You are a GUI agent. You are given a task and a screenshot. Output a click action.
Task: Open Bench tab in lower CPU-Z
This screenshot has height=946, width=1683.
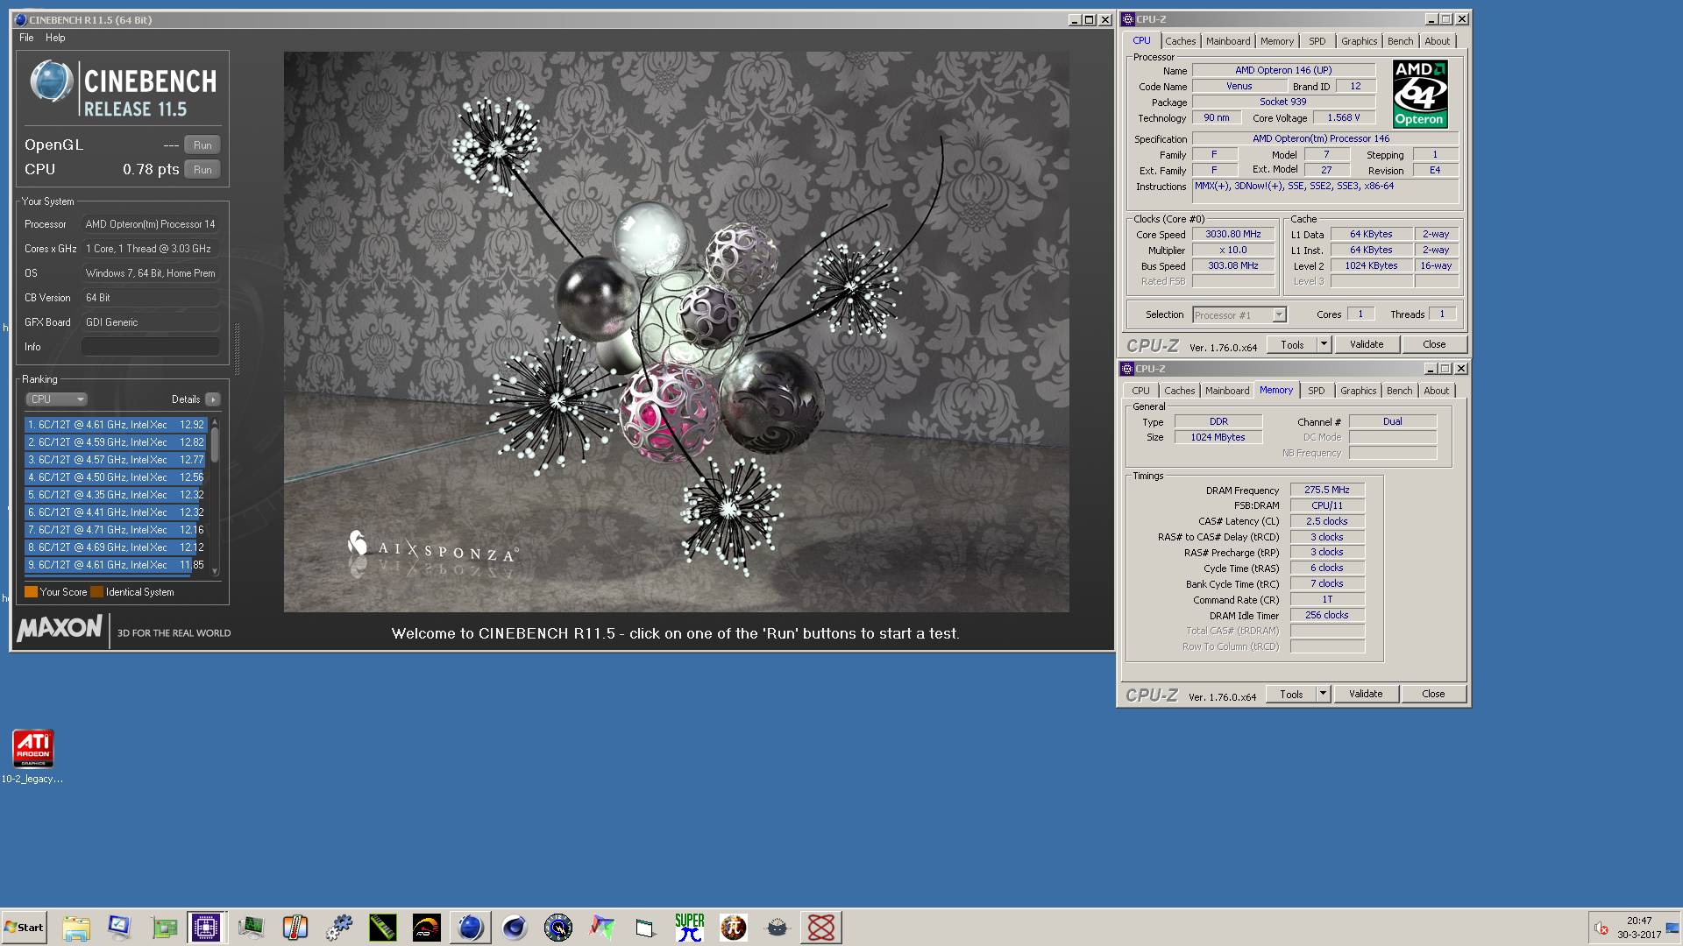click(x=1399, y=391)
